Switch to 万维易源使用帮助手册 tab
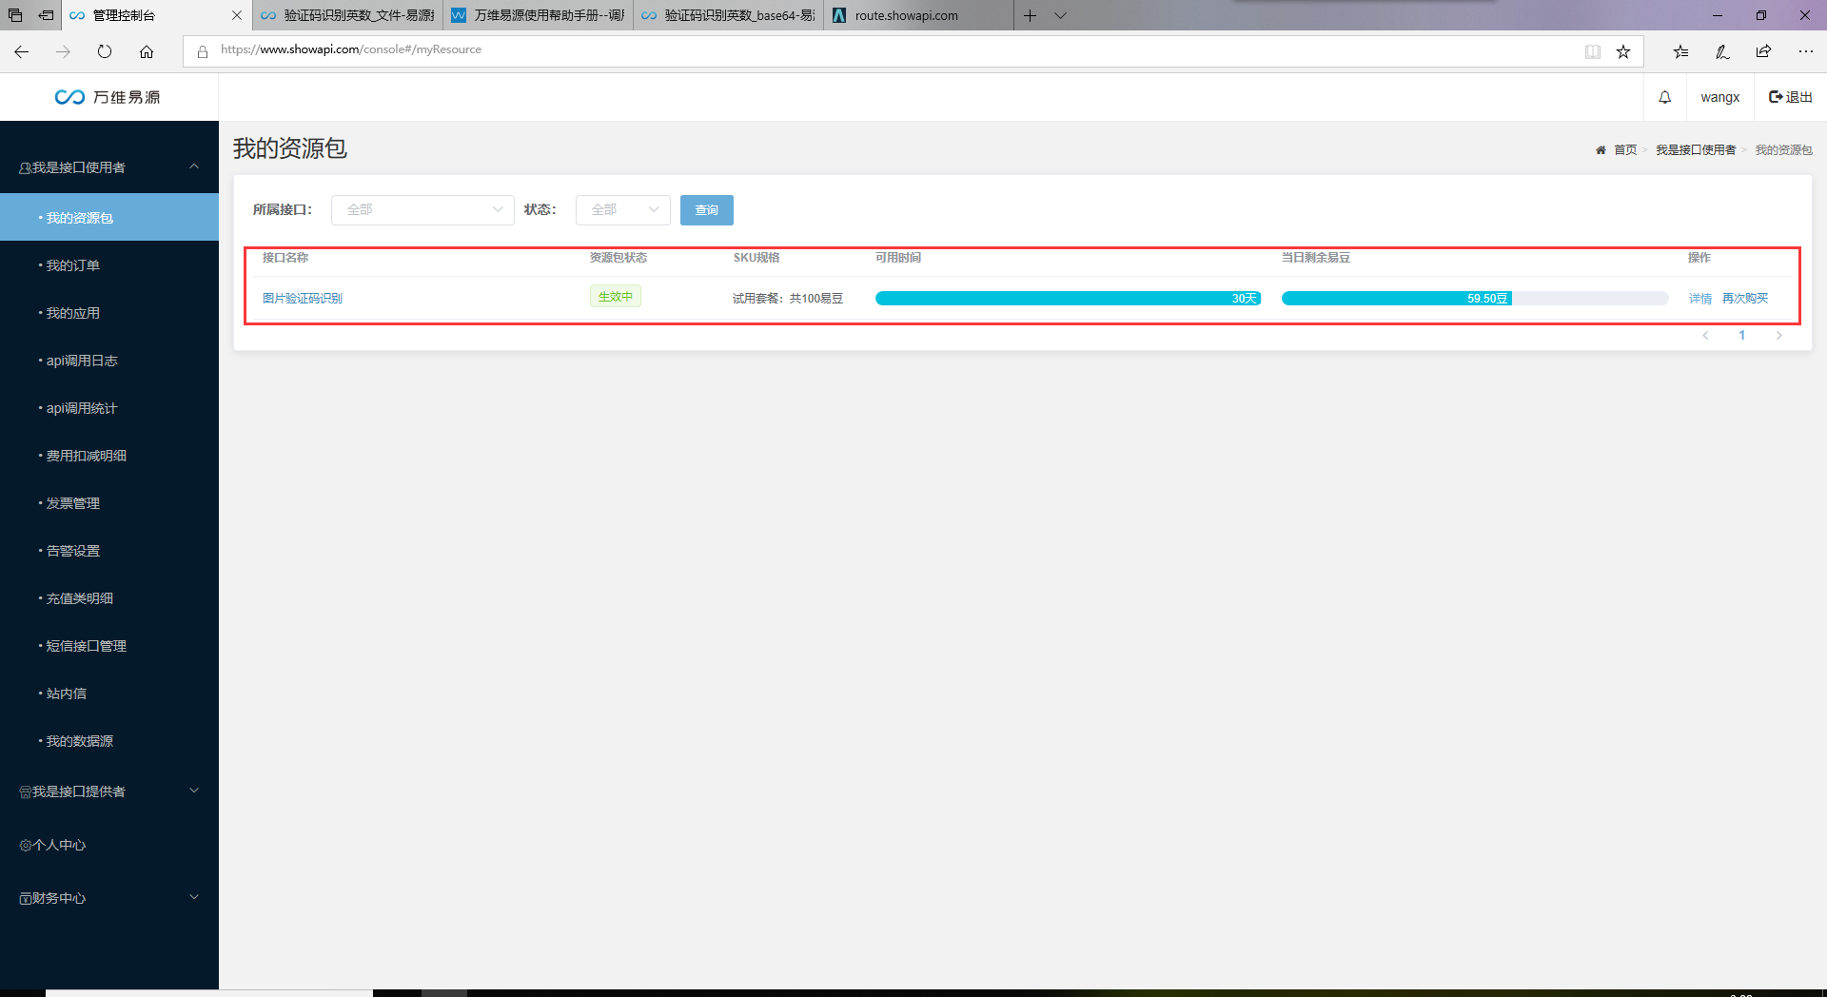This screenshot has width=1827, height=997. [x=539, y=15]
